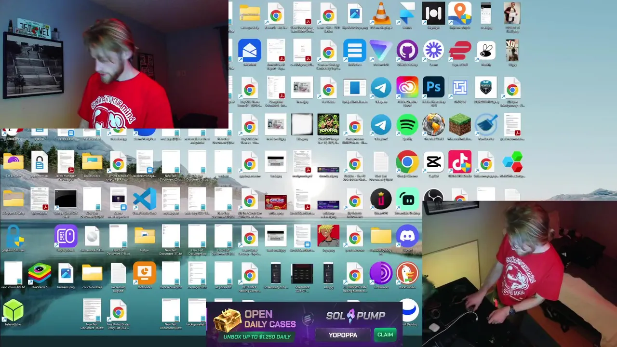Open the GitHub Desktop shortcut

click(407, 51)
